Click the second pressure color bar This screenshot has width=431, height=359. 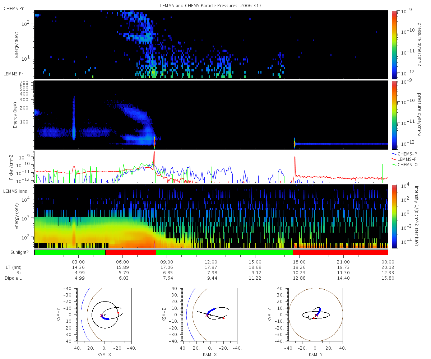point(394,115)
